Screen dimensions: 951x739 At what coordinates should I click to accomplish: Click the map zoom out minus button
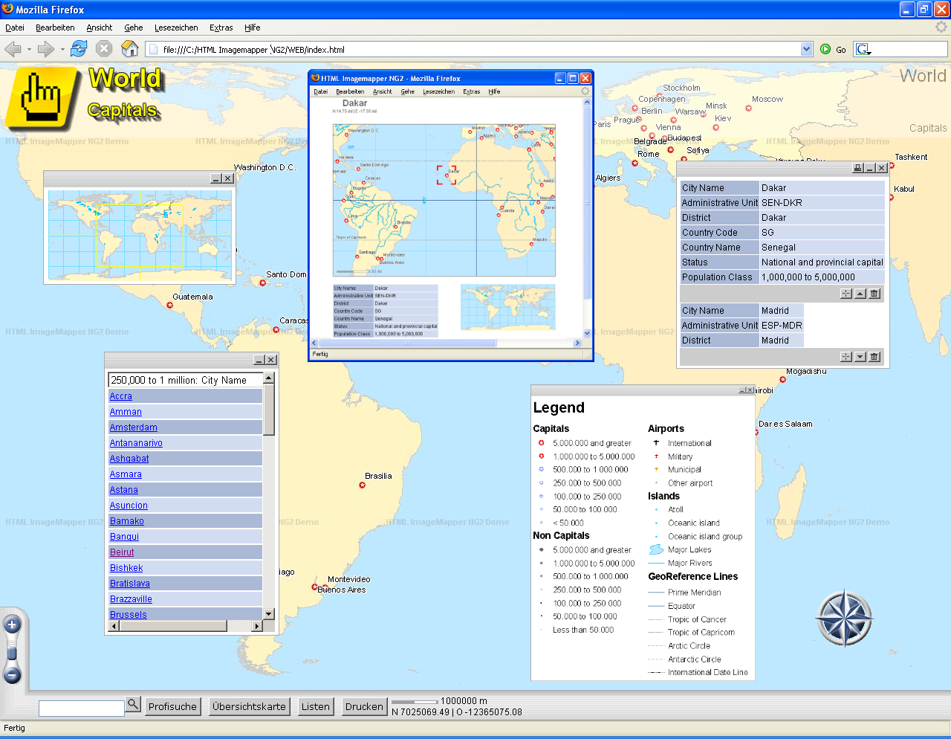[x=12, y=675]
